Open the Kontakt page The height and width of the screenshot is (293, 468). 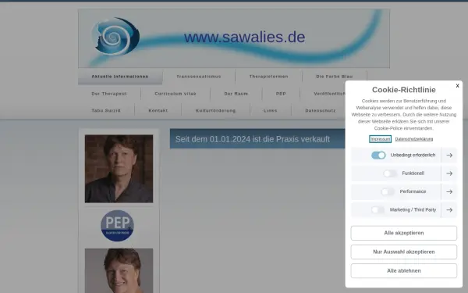pos(158,110)
